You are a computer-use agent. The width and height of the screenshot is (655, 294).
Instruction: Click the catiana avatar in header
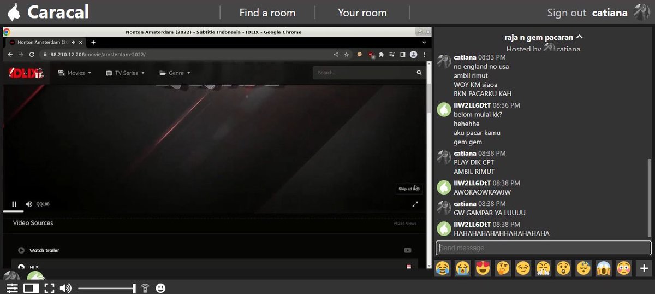(641, 12)
